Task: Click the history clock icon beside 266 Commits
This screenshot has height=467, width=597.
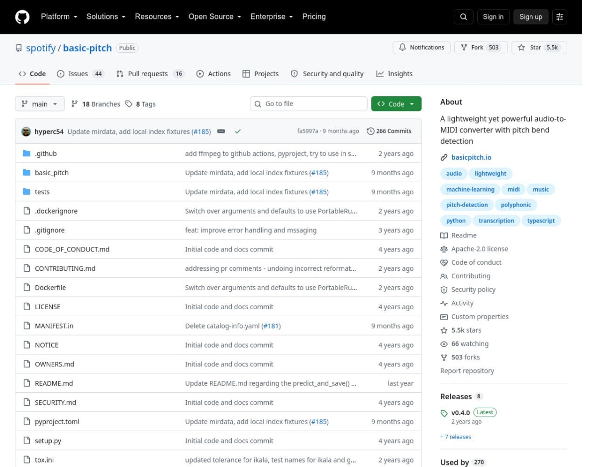Action: point(370,131)
